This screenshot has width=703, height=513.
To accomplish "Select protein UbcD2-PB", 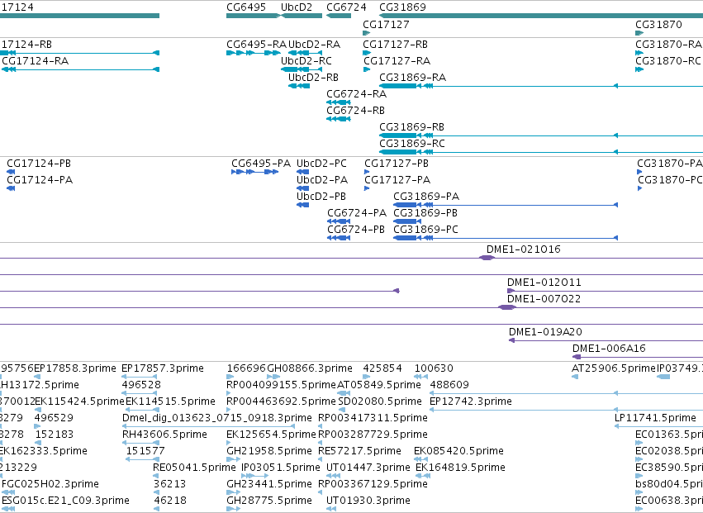I will coord(321,197).
